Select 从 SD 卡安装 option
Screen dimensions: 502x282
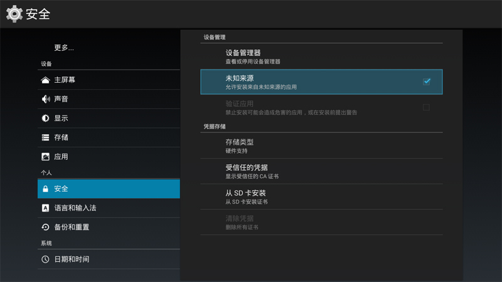tap(321, 197)
